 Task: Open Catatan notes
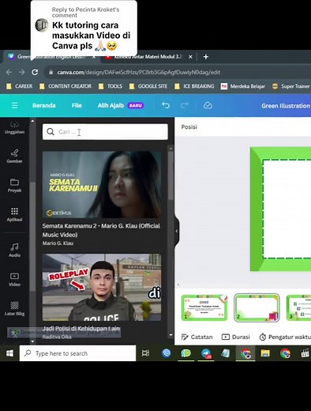pos(197,337)
